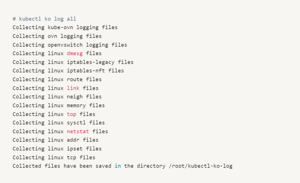Click the red word 'top'
This screenshot has width=300, height=183.
(x=71, y=114)
